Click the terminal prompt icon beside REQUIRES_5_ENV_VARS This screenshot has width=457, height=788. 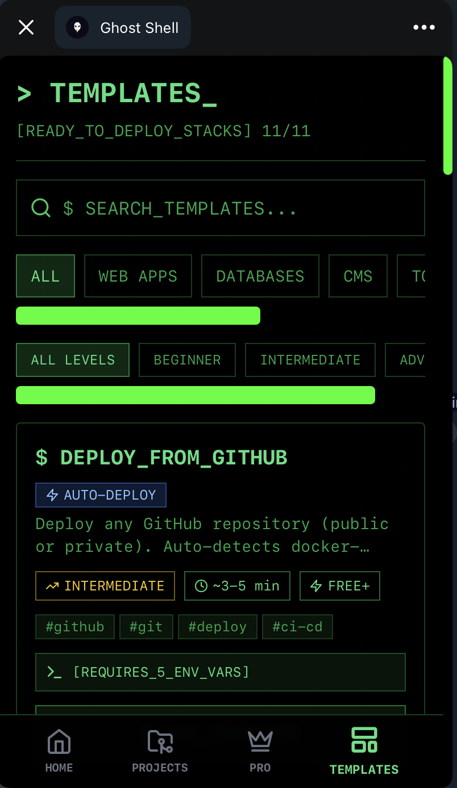pyautogui.click(x=54, y=672)
